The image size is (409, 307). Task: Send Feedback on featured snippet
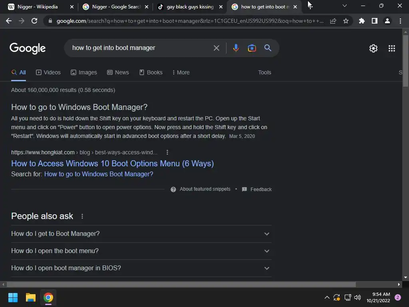(x=261, y=189)
